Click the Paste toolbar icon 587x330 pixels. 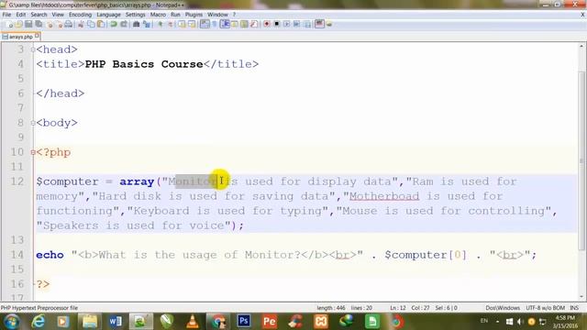pyautogui.click(x=101, y=25)
